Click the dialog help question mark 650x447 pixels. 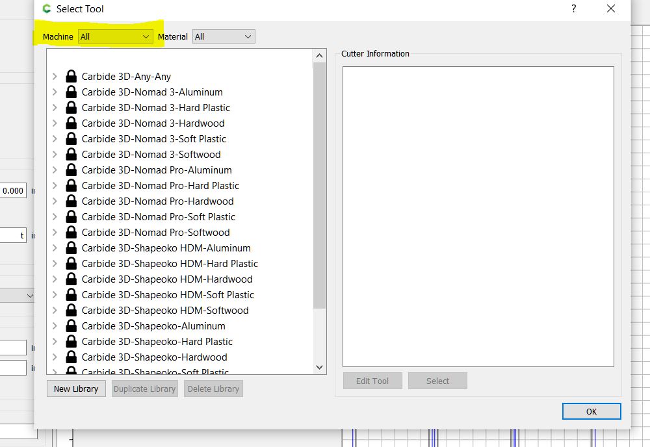[x=574, y=8]
